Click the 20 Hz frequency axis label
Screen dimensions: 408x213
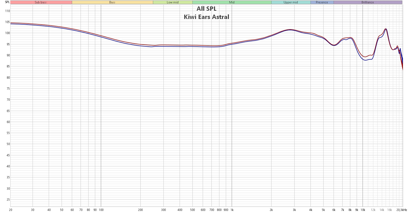tap(11, 210)
